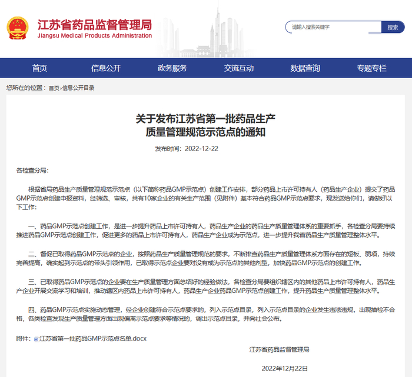Download 江苏省第一批药品GMP示范点名单.docx attachment
Viewport: 412px width, 377px height.
(x=93, y=339)
